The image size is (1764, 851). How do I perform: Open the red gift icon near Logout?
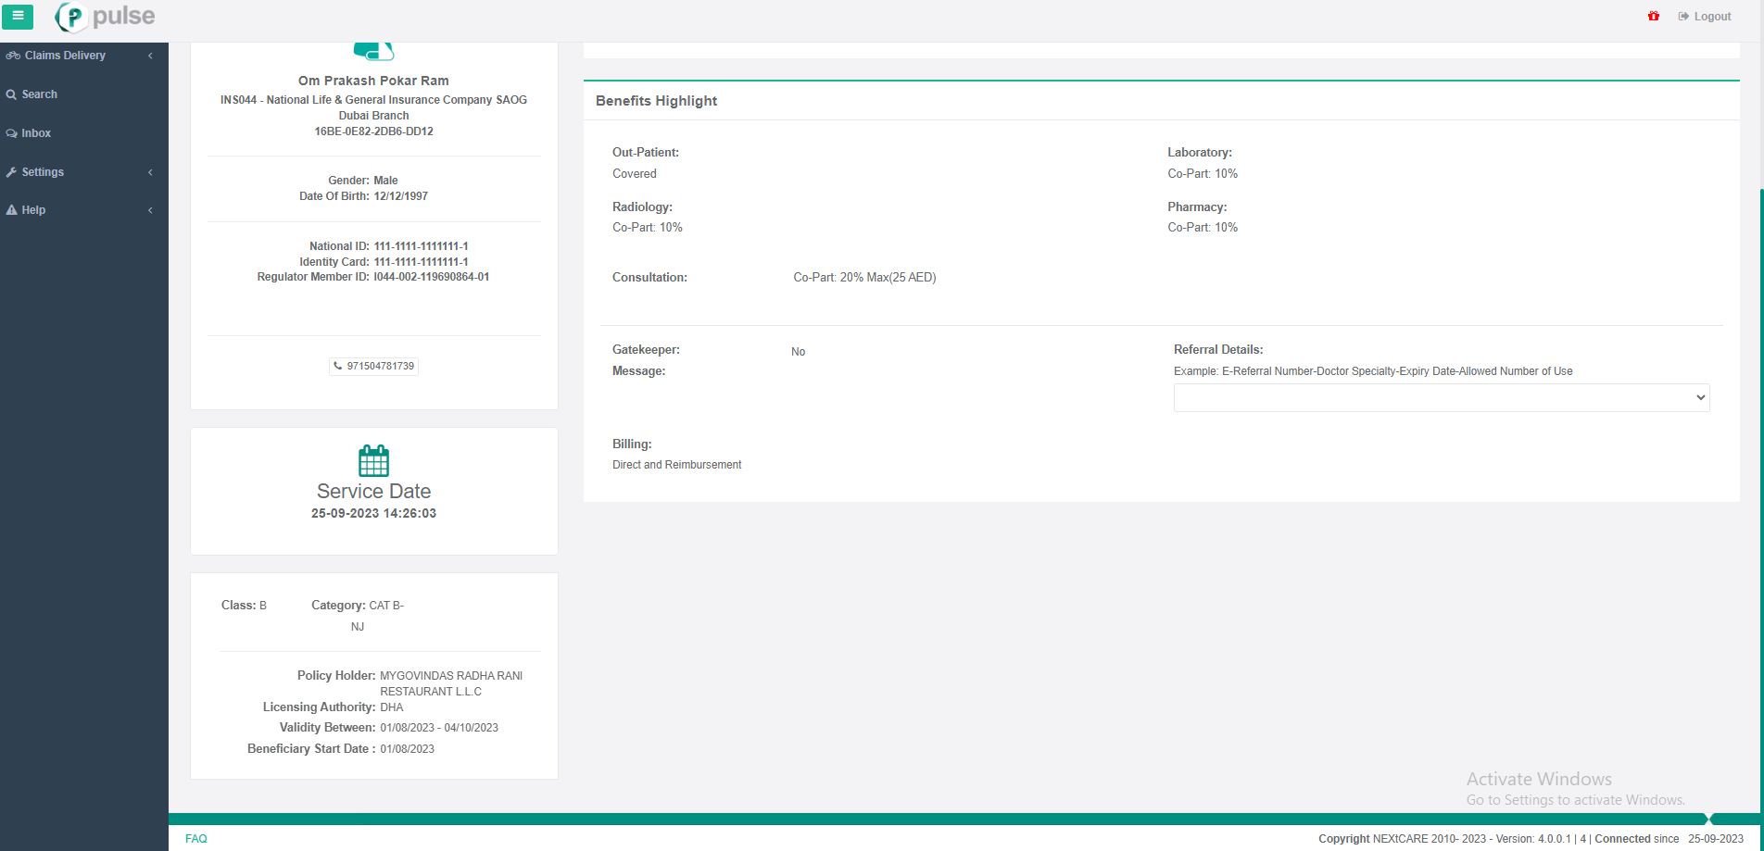(1653, 17)
